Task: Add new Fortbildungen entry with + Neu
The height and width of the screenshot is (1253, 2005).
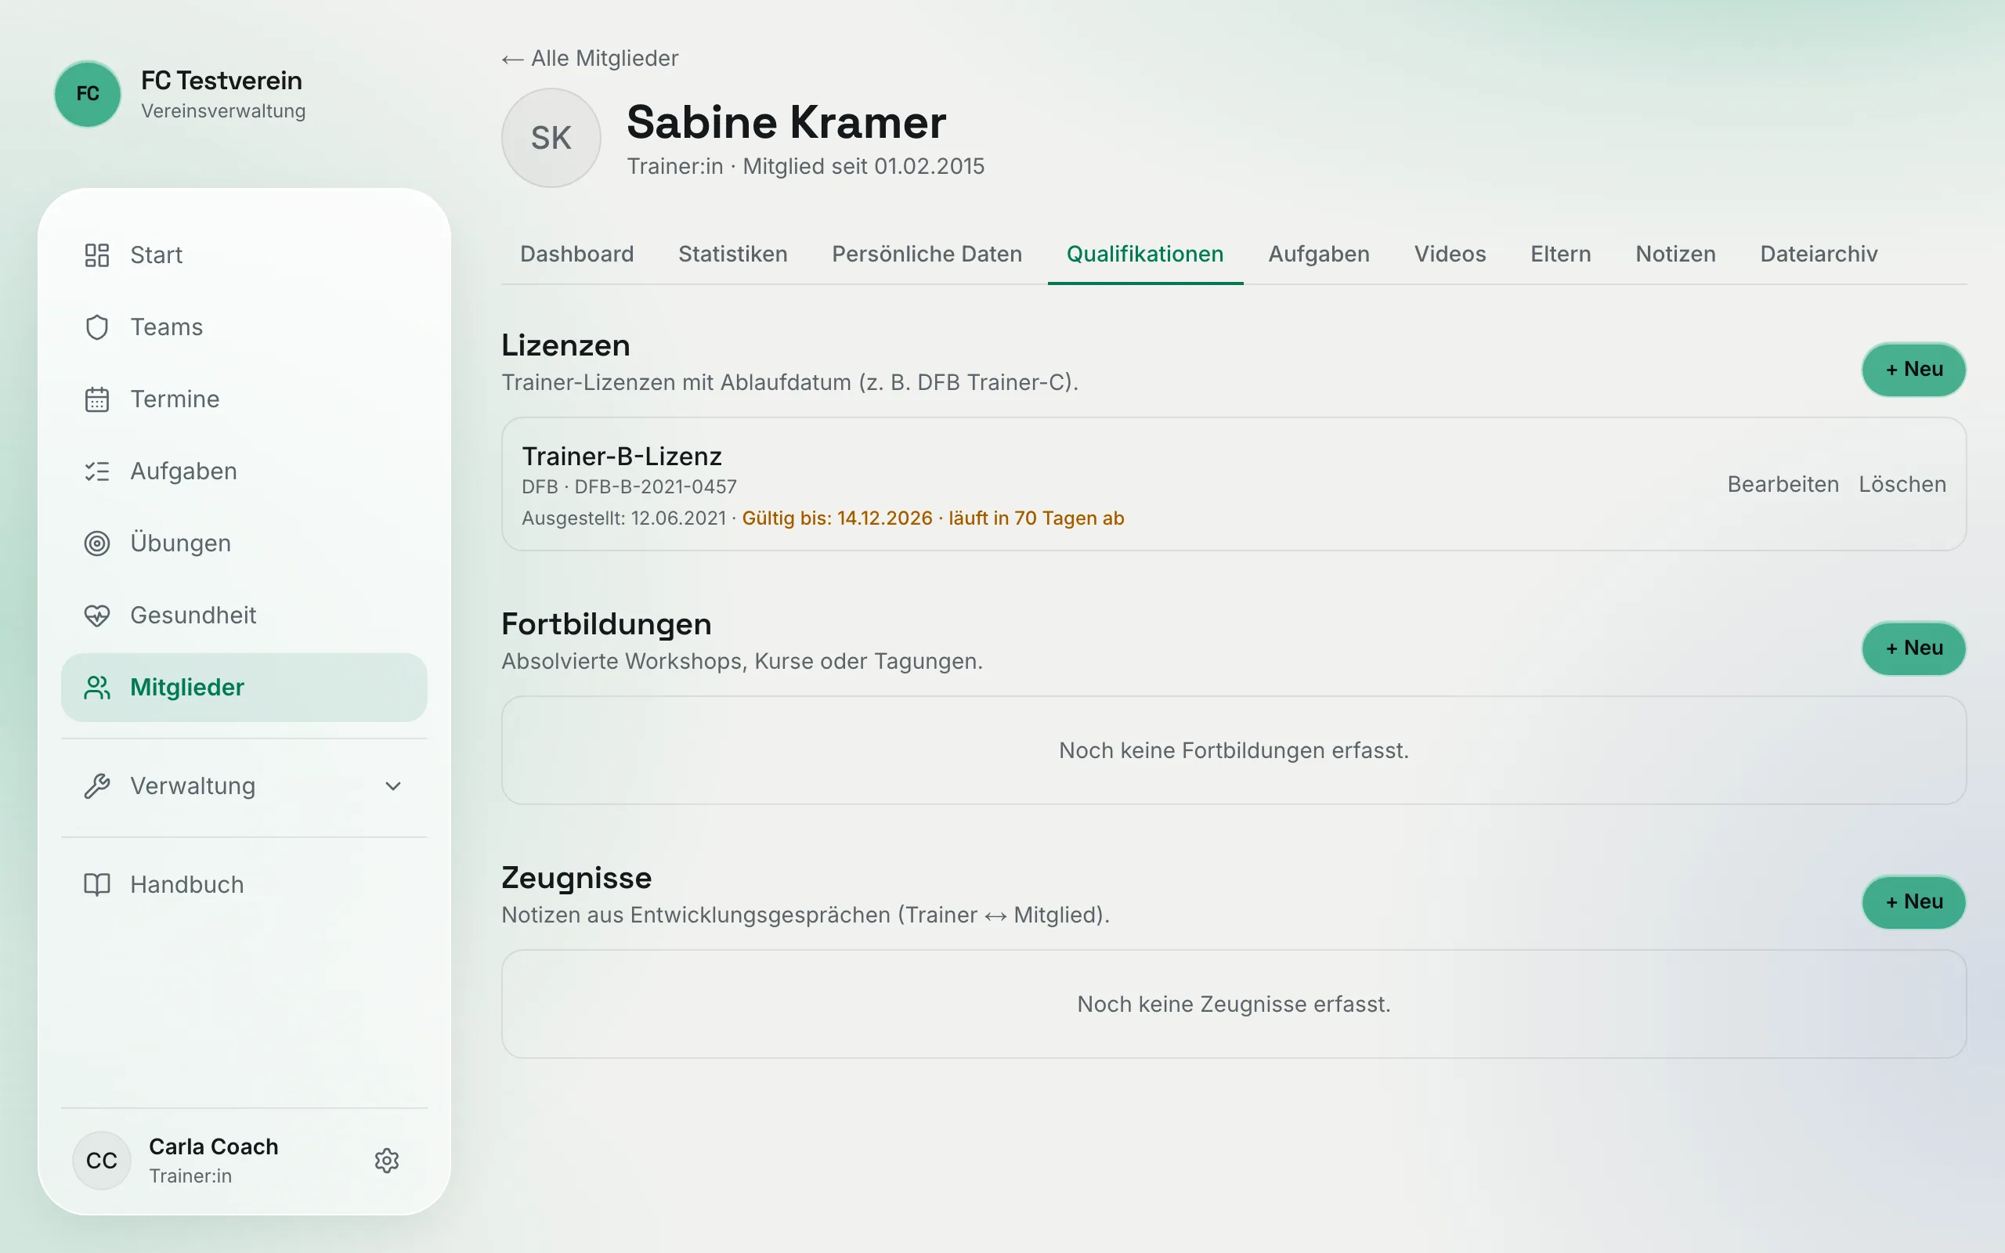Action: click(x=1913, y=648)
